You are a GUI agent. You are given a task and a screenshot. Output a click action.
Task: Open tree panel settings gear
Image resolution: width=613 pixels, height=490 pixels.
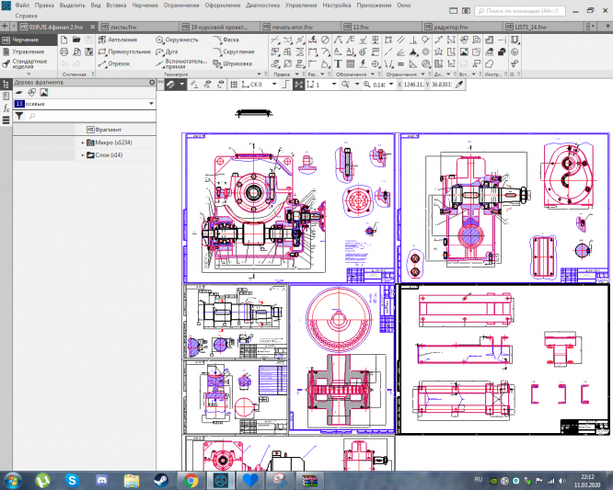151,83
